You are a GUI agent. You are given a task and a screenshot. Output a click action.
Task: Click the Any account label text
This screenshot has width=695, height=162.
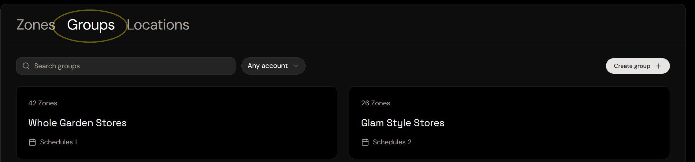[x=268, y=66]
